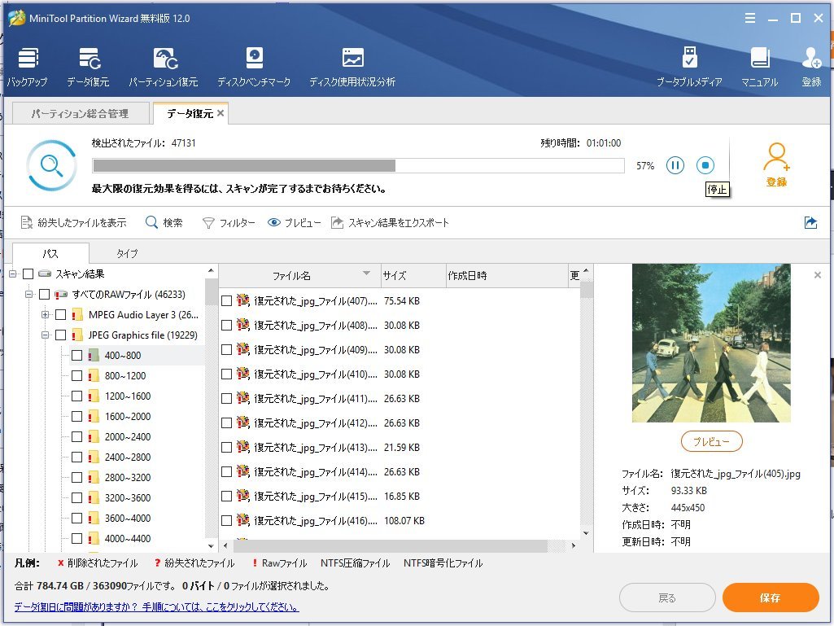Open the hamburger menu in title bar
Screen dimensions: 834x626
pyautogui.click(x=750, y=18)
